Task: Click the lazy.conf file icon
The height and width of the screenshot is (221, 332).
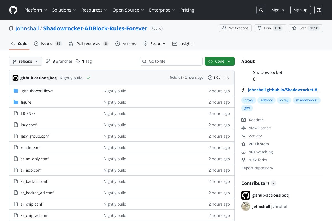Action: [16, 125]
